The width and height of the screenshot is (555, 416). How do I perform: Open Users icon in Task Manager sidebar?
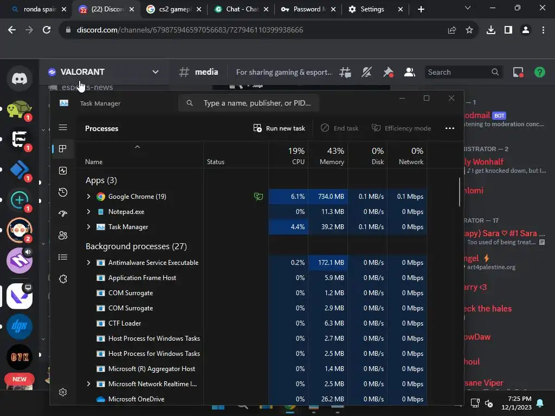63,236
